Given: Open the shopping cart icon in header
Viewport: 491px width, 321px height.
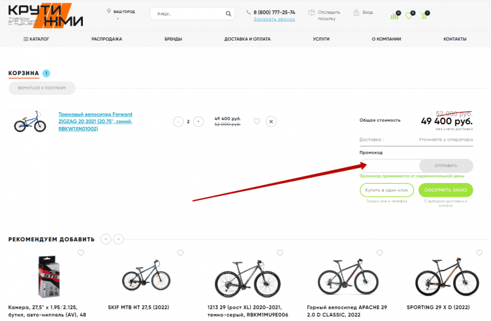Looking at the screenshot, I should (424, 15).
